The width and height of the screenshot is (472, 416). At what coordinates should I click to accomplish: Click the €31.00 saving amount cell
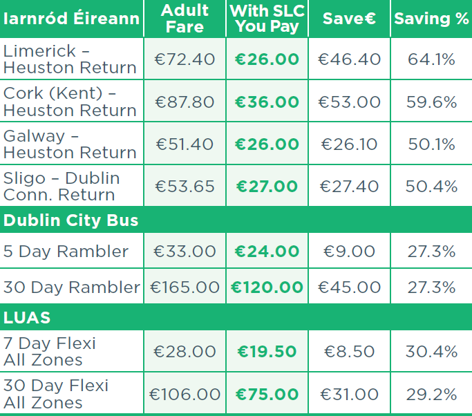349,394
